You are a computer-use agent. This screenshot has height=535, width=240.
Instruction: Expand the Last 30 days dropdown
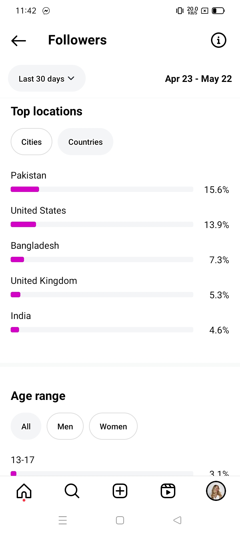coord(47,79)
